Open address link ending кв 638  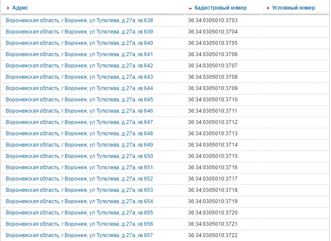click(79, 20)
